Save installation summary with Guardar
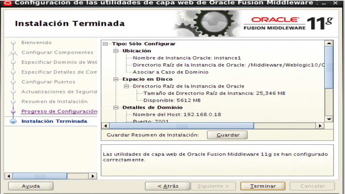 pyautogui.click(x=227, y=135)
